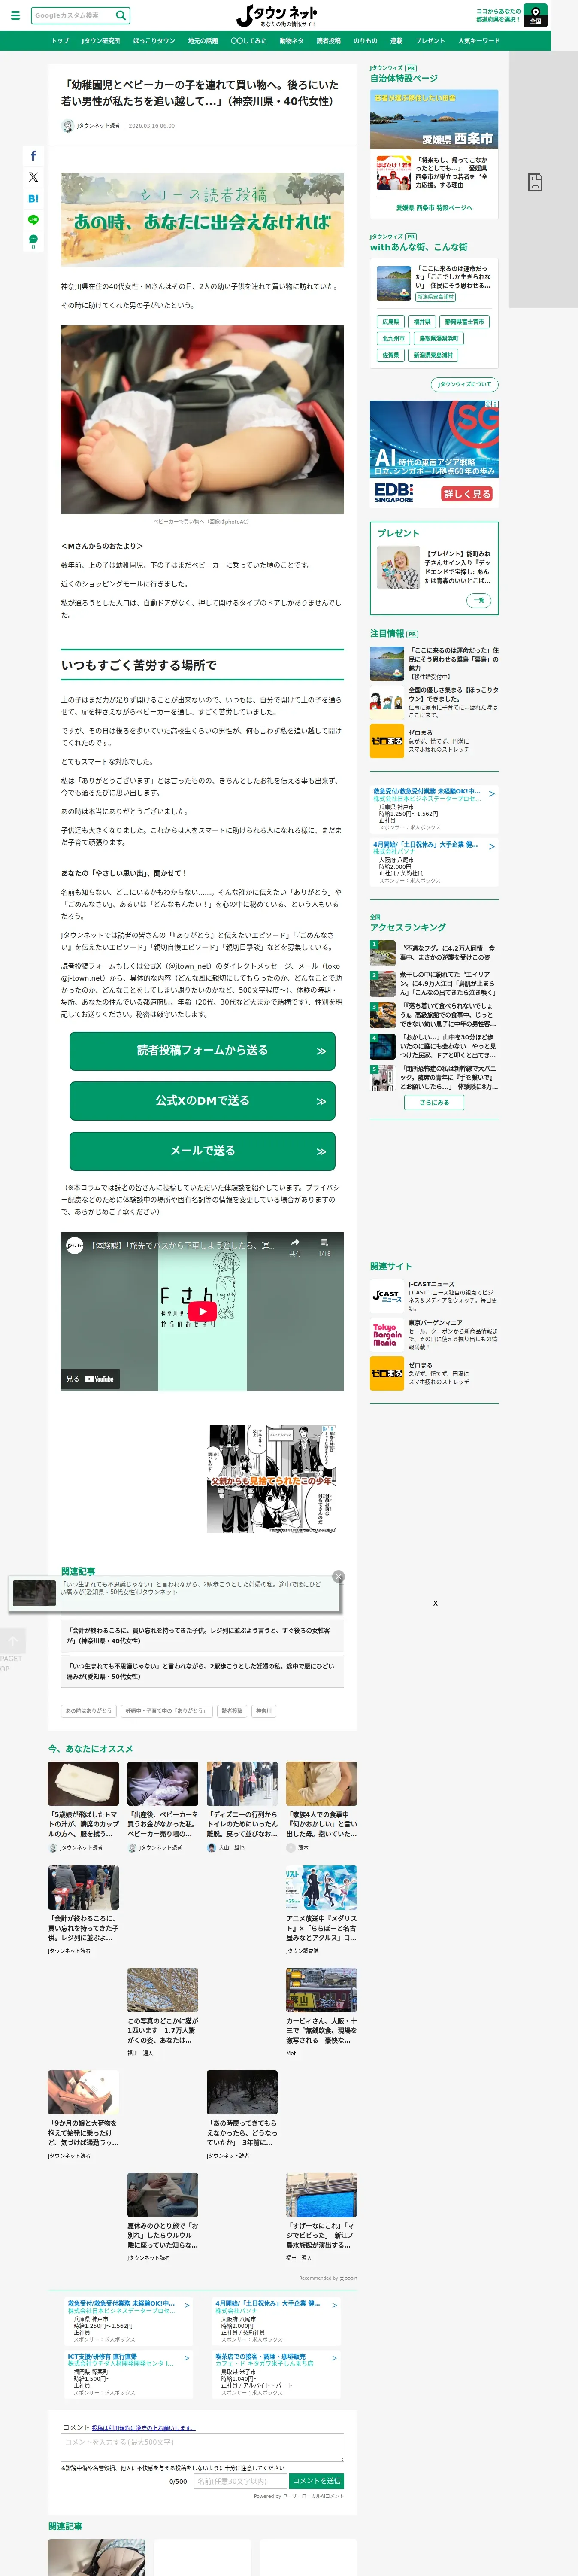Share article via Facebook icon
Viewport: 578px width, 2576px height.
tap(33, 156)
